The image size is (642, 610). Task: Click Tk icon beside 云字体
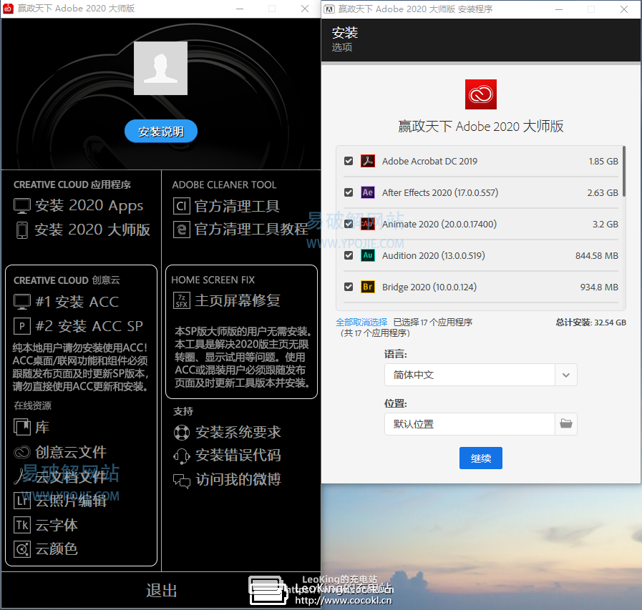[x=22, y=525]
